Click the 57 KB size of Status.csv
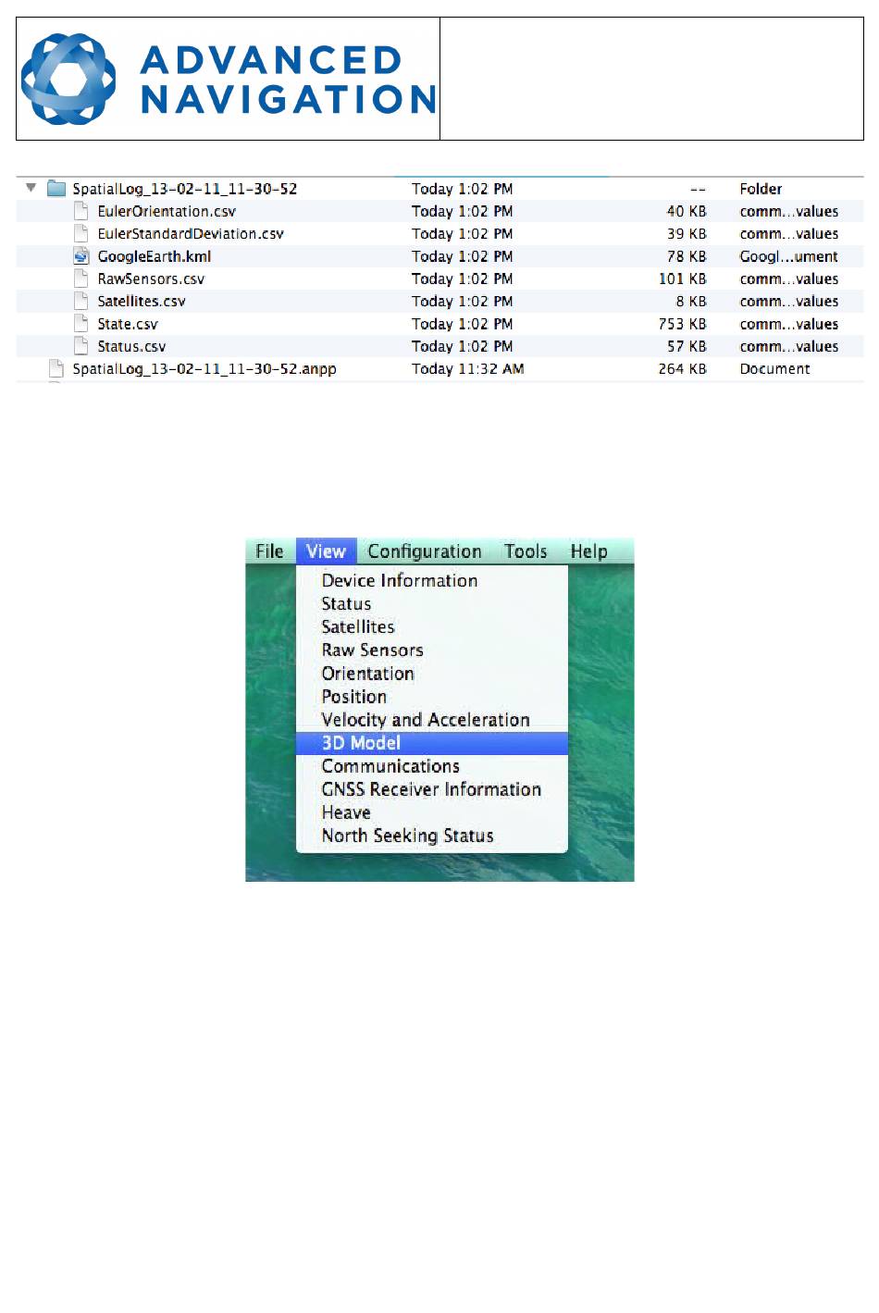879x1313 pixels. coord(687,346)
